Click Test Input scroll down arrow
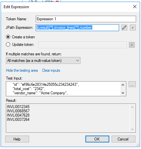The image size is (141, 149). click(123, 93)
